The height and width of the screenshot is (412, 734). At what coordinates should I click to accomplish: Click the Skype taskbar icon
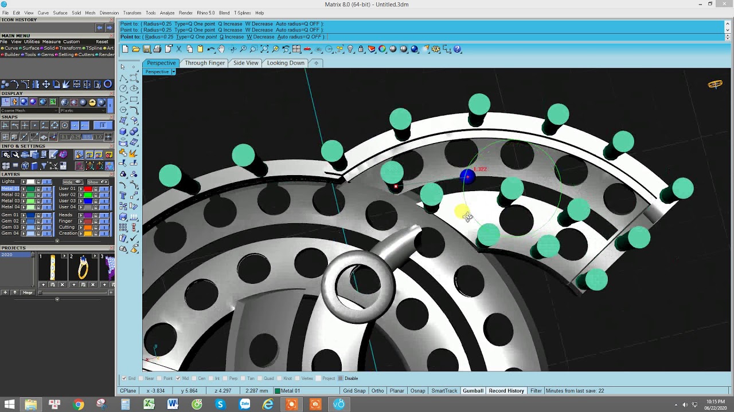point(220,405)
